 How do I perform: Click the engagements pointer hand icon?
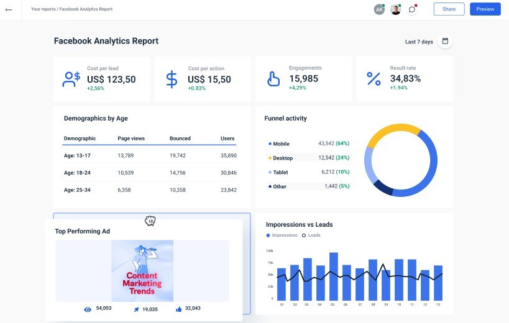[273, 79]
